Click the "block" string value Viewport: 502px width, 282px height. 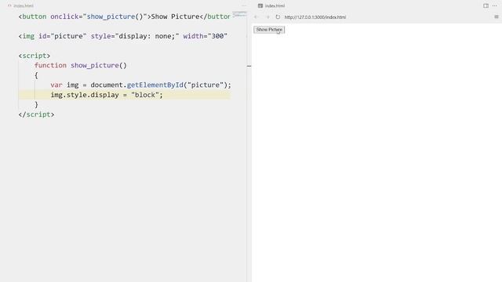145,95
